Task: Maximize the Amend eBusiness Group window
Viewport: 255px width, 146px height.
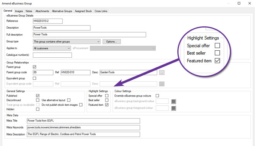Action: tap(239, 3)
